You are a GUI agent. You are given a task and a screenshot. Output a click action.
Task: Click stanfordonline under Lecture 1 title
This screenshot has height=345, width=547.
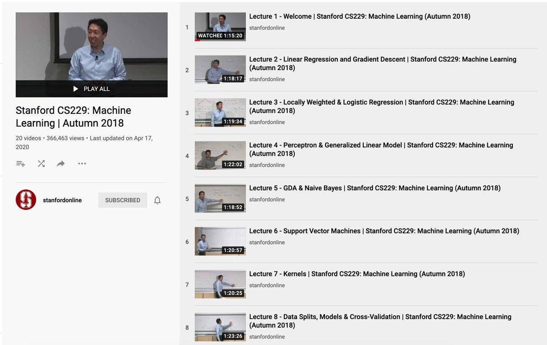coord(267,28)
